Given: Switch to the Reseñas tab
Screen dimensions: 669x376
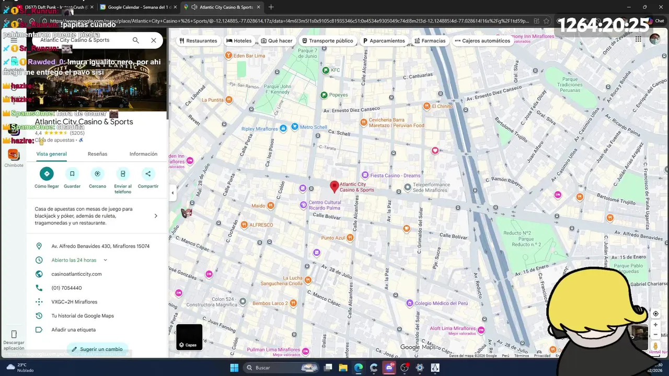Looking at the screenshot, I should coord(97,154).
